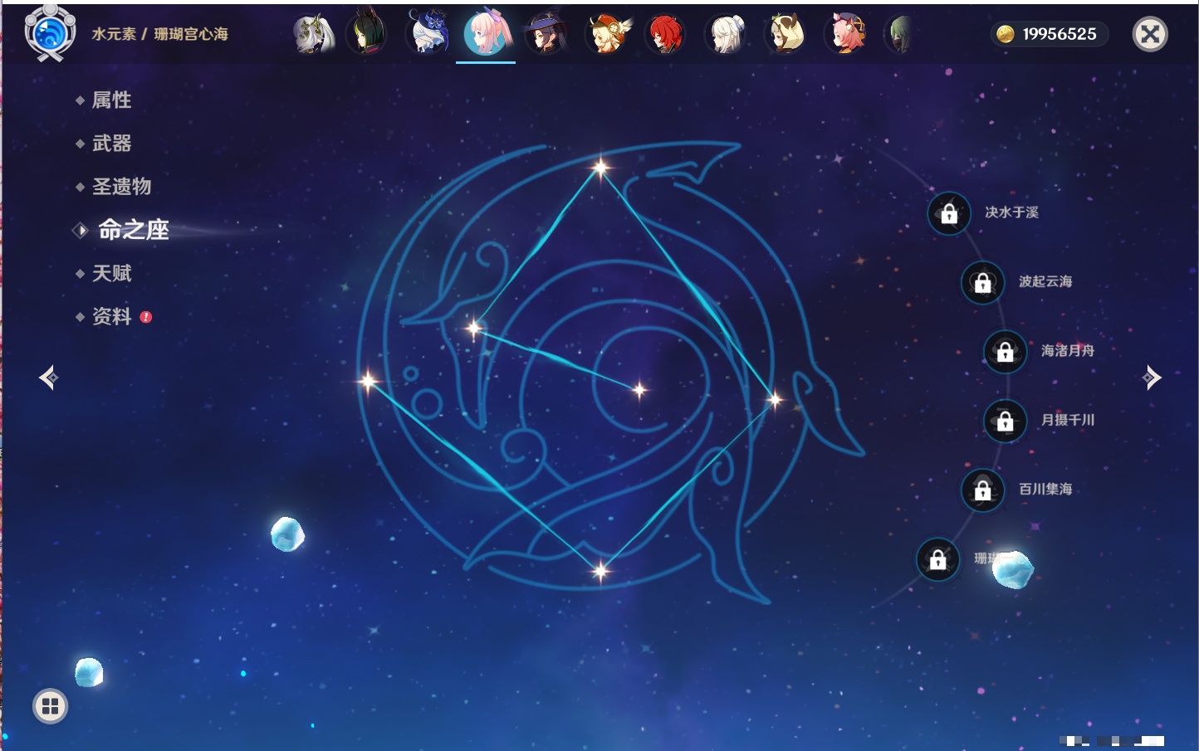Click the 百川集海 constellation name
The width and height of the screenshot is (1199, 751).
(x=1045, y=490)
